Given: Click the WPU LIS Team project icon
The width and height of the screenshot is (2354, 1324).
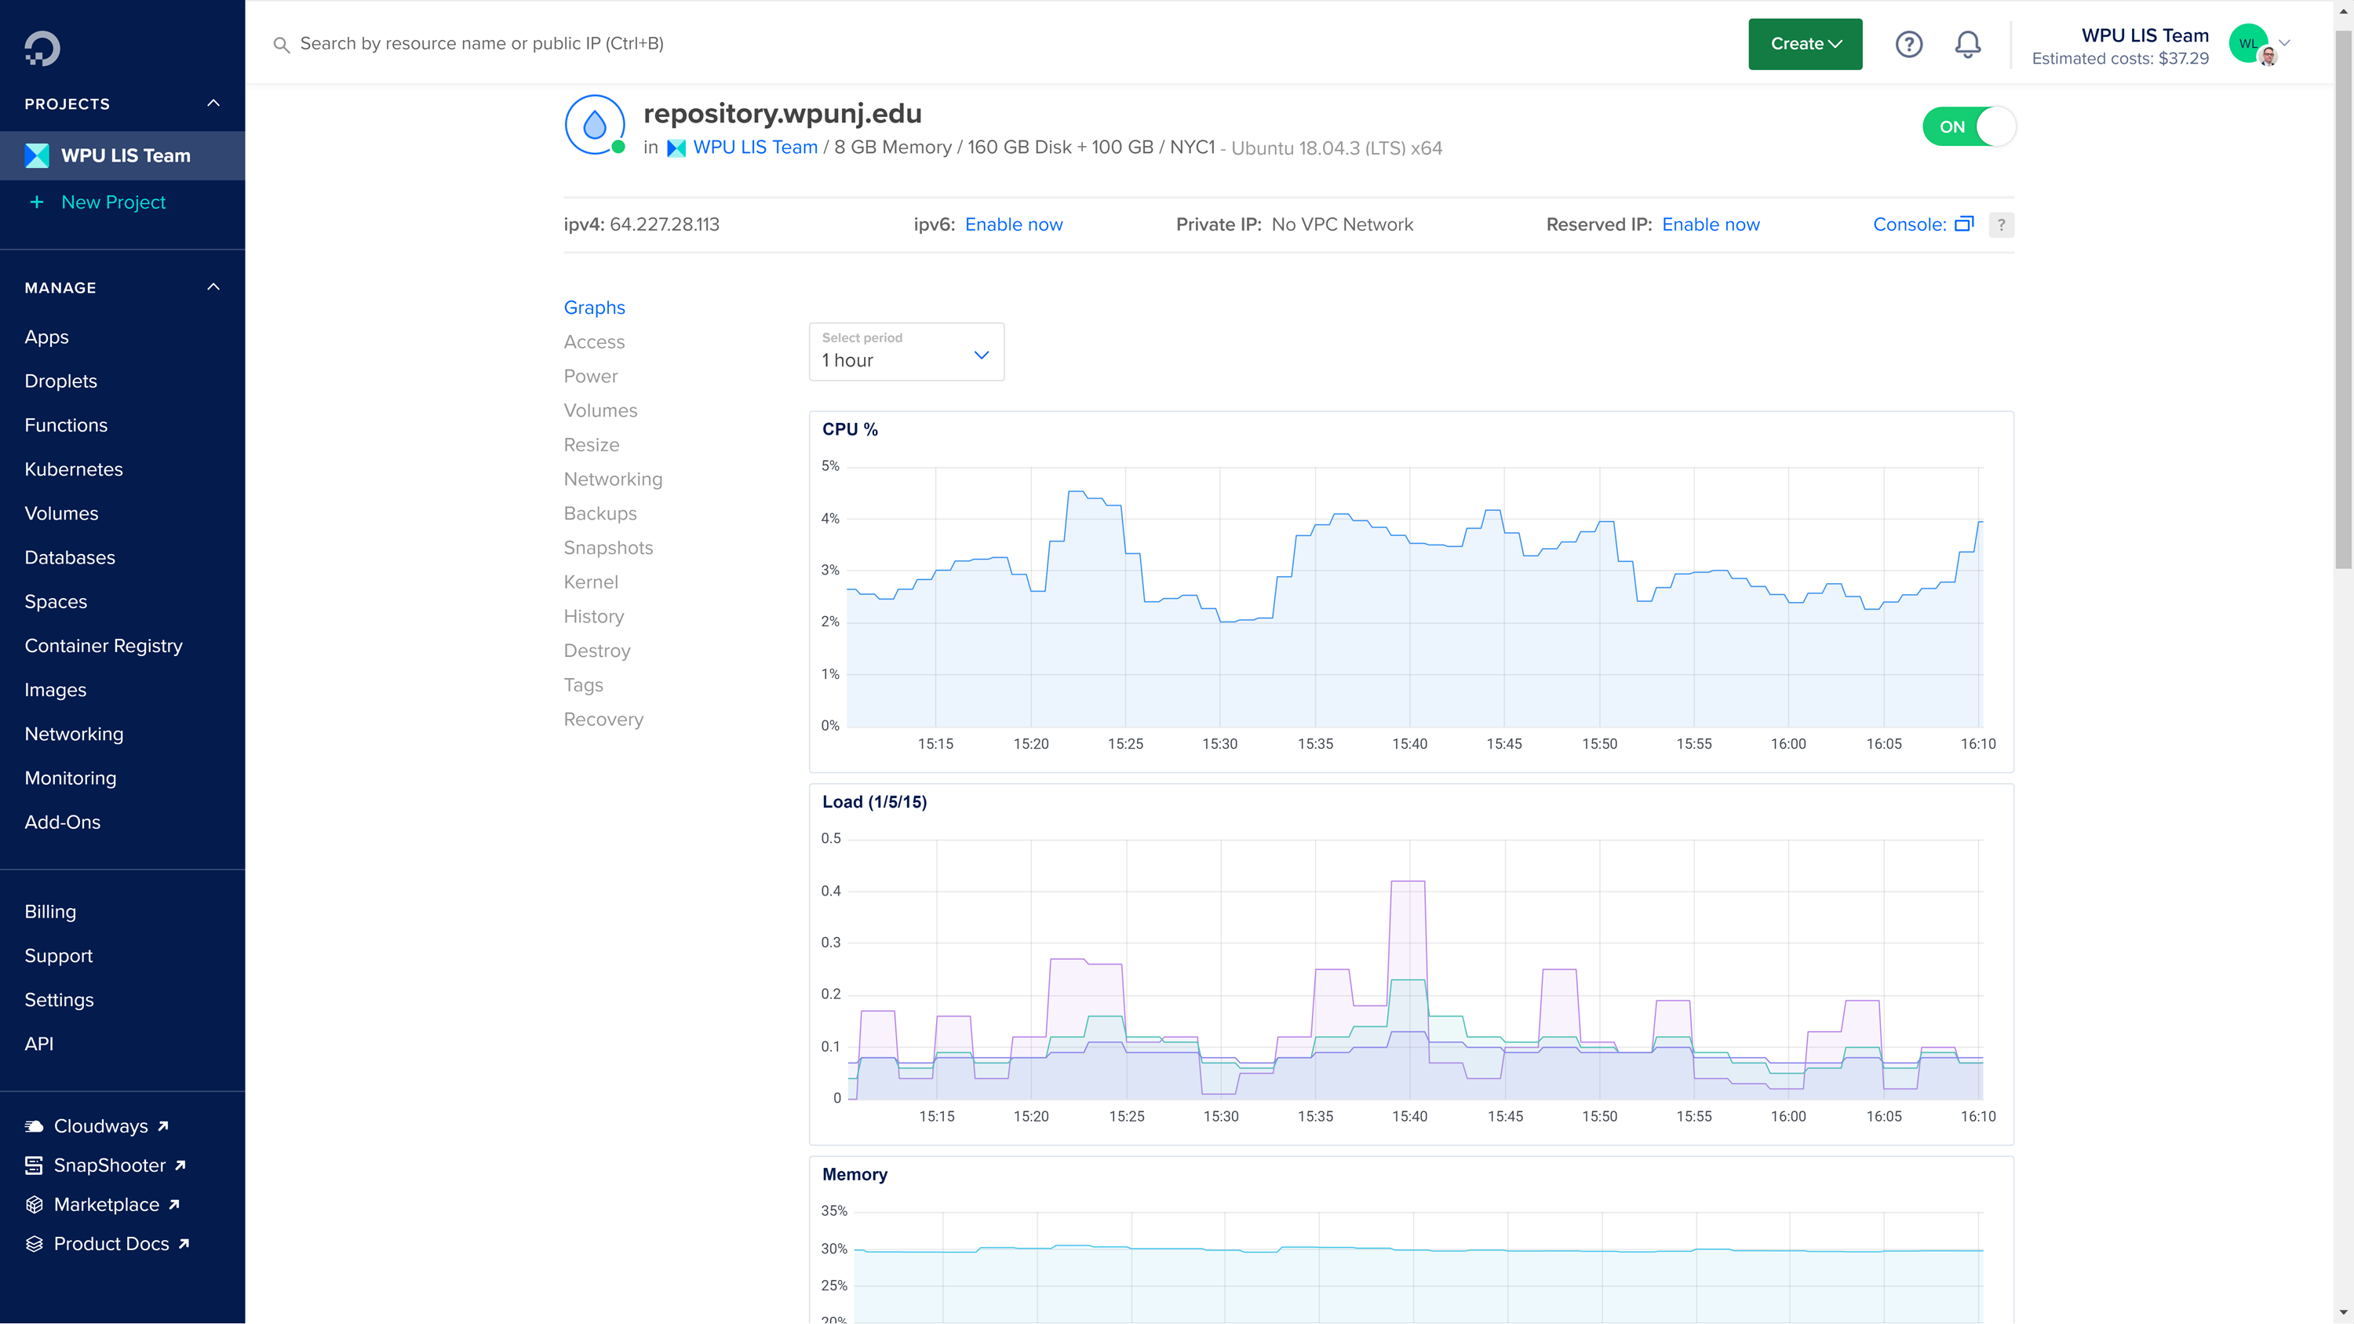Looking at the screenshot, I should tap(38, 155).
